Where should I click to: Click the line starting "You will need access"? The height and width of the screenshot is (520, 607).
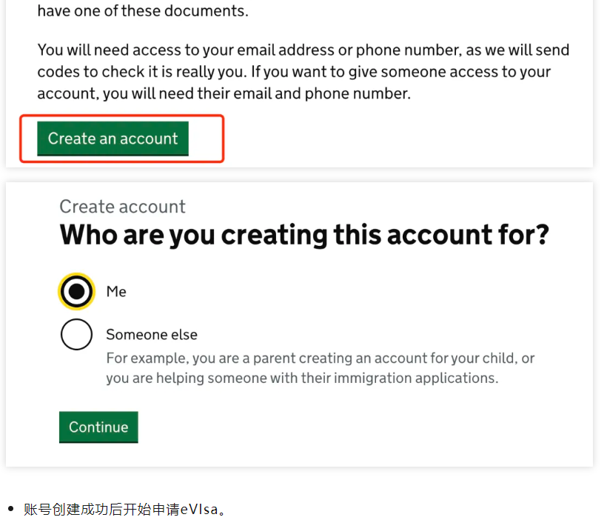click(x=303, y=50)
